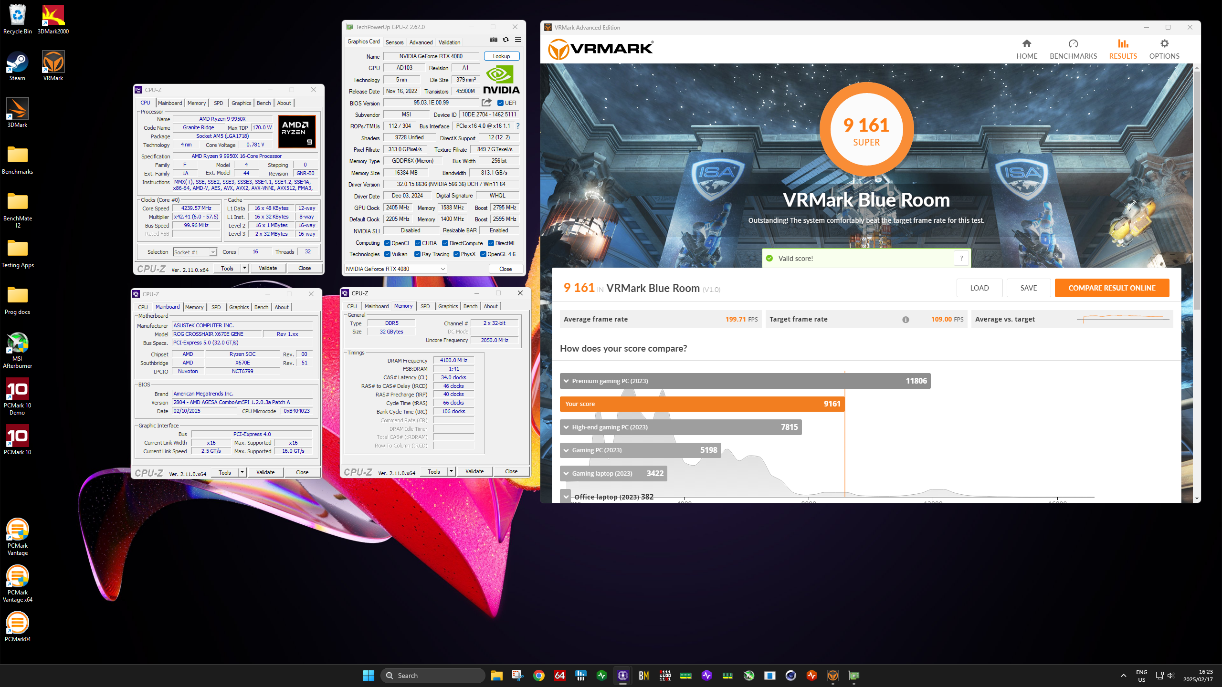Viewport: 1222px width, 687px height.
Task: Open Bench tab in CPU-Z mainboard window
Action: point(261,307)
